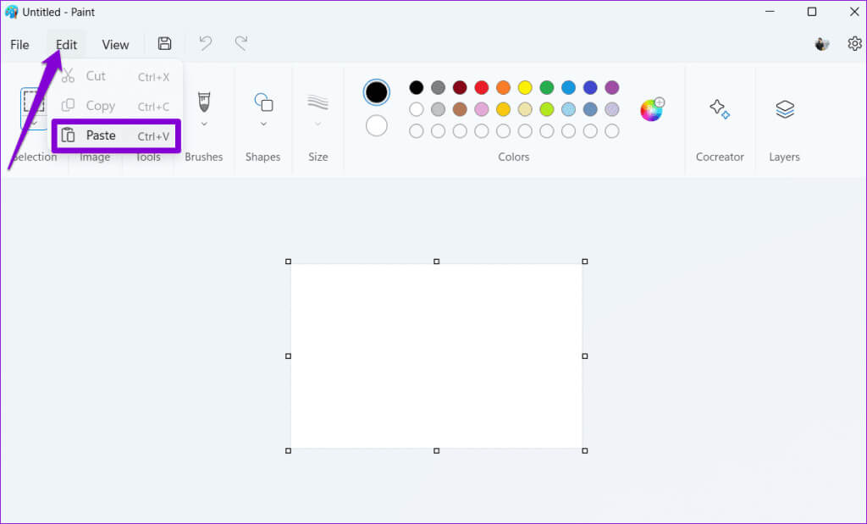Pick the blue-gray palette color
The image size is (867, 524).
[x=590, y=109]
